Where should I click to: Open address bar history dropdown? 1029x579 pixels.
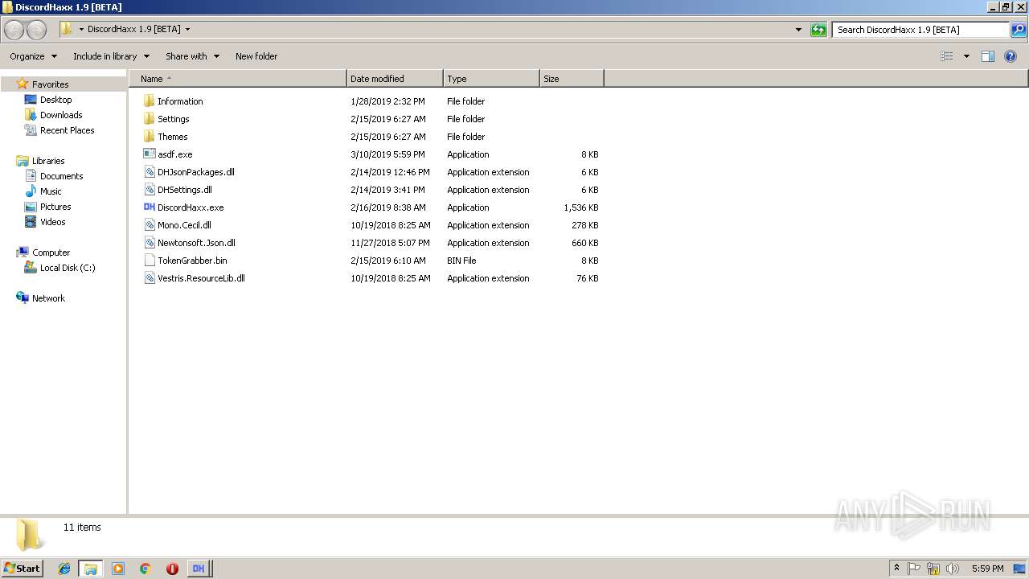click(798, 30)
